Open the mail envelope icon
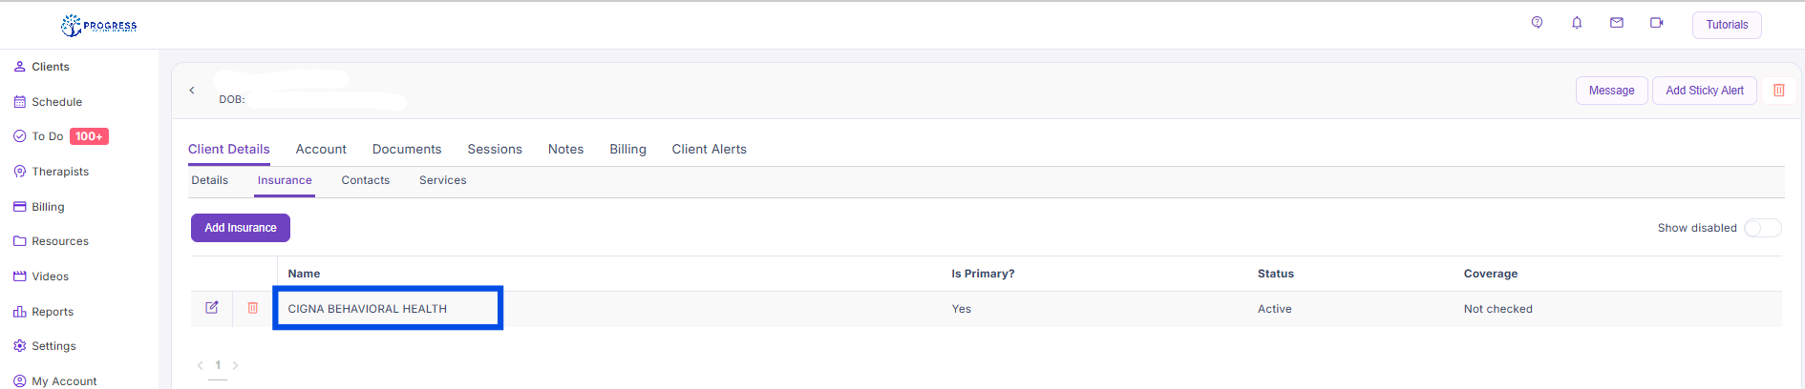 pos(1617,23)
